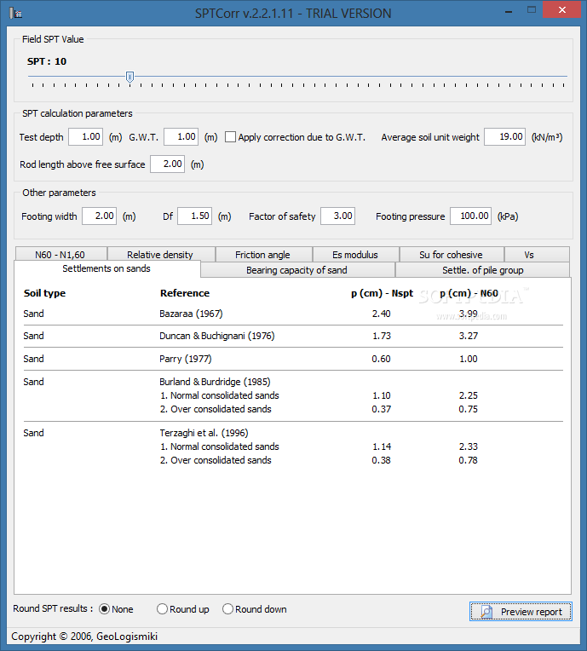Image resolution: width=587 pixels, height=651 pixels.
Task: Click the Rod length above free surface field
Action: click(167, 164)
